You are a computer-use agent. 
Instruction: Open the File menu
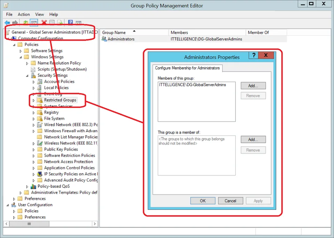[9, 14]
